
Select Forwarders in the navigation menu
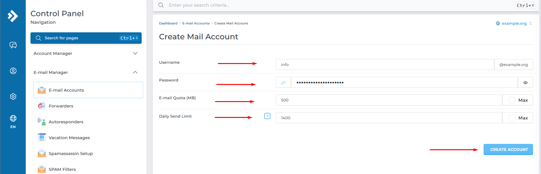pos(61,106)
